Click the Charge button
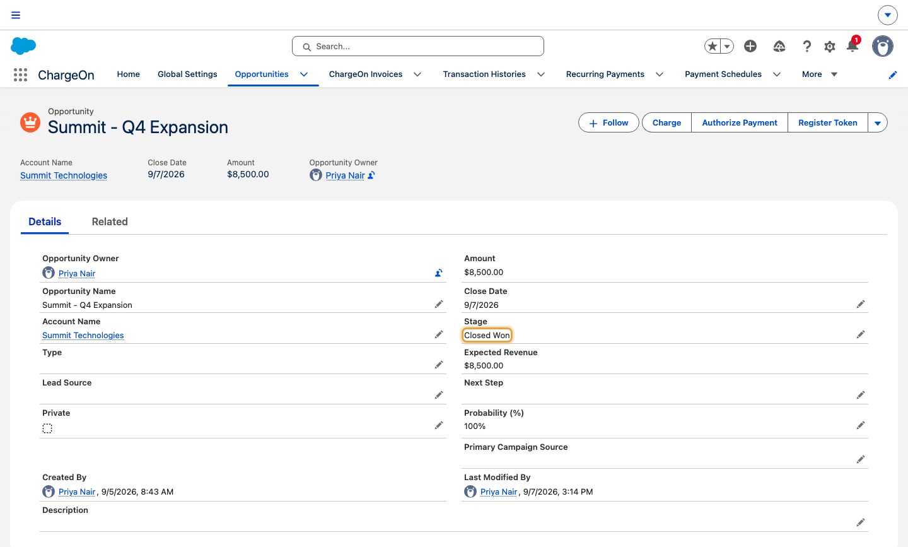Viewport: 908px width, 547px height. [666, 123]
